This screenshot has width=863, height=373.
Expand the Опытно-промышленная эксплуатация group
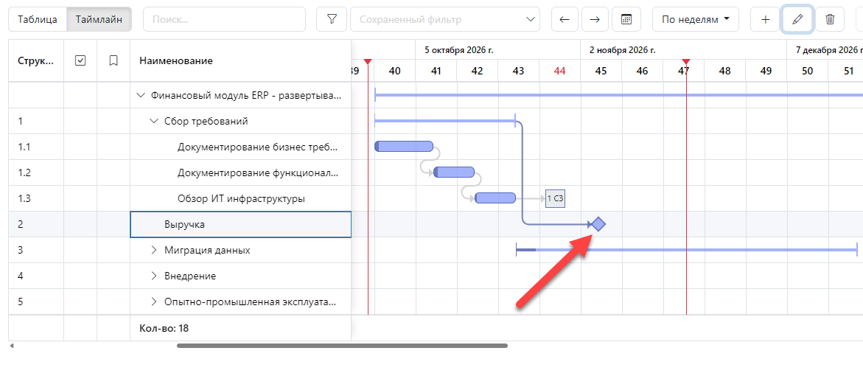pos(154,301)
